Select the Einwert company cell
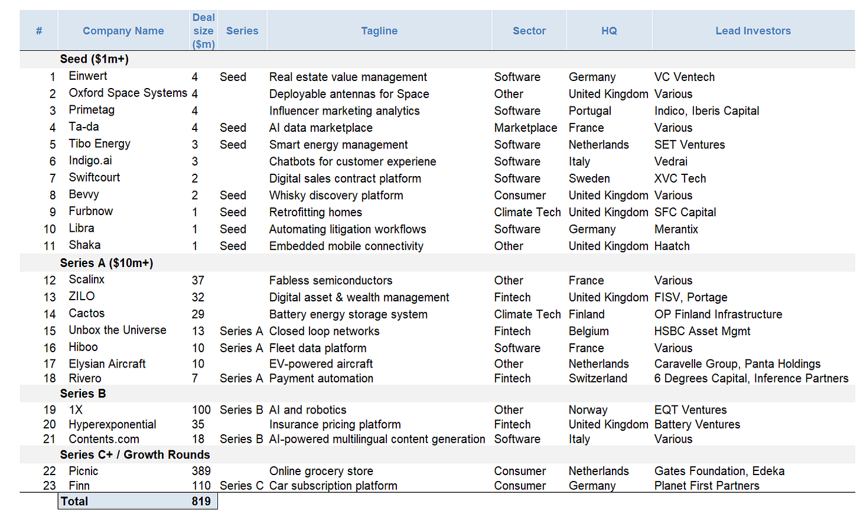This screenshot has height=520, width=860. (88, 76)
